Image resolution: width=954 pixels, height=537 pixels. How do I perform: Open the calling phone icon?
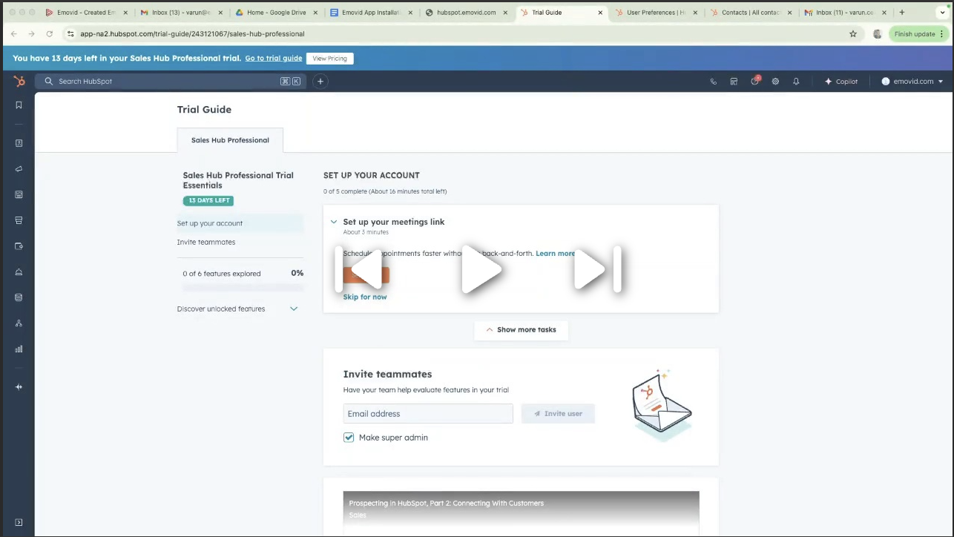pyautogui.click(x=713, y=82)
